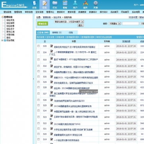Click the edit icon in row ID 521
The image size is (144, 144).
coord(52,128)
